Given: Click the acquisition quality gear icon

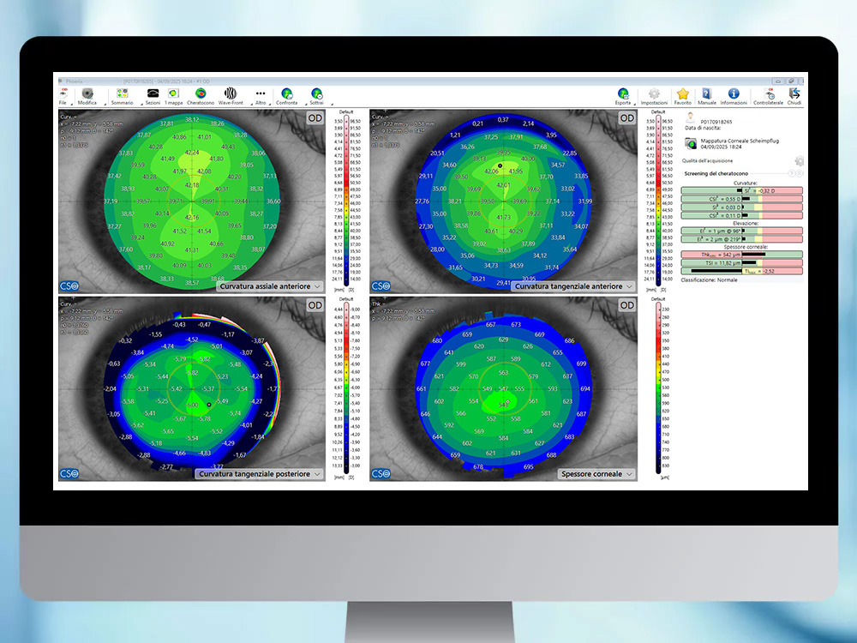Looking at the screenshot, I should click(799, 161).
